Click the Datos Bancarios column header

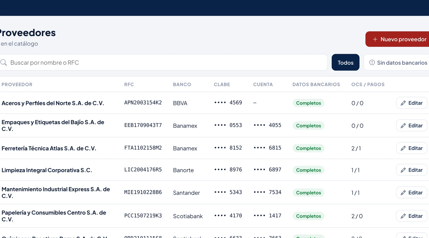316,84
